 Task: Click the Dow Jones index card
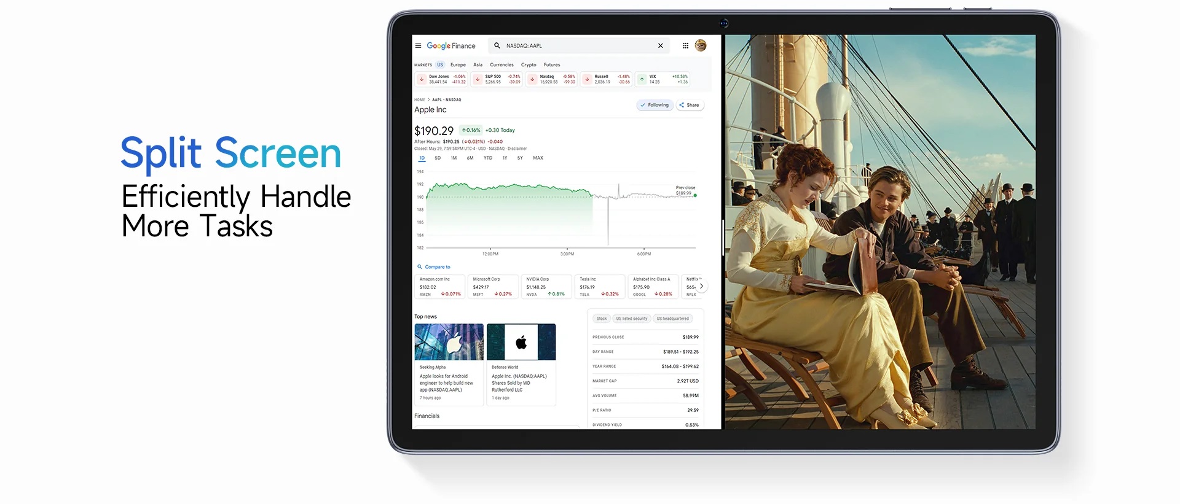tap(441, 79)
